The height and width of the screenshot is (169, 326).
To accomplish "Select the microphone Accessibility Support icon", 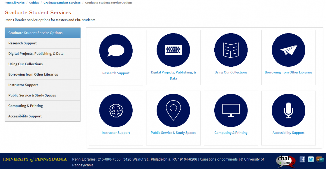I will coord(289,110).
